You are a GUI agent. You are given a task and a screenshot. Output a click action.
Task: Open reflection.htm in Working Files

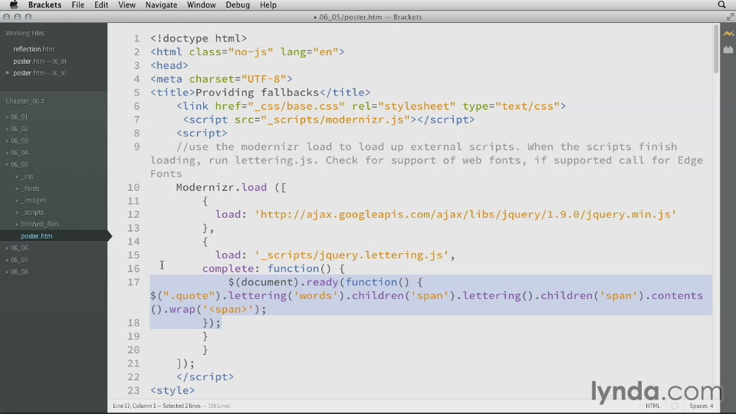(x=33, y=49)
